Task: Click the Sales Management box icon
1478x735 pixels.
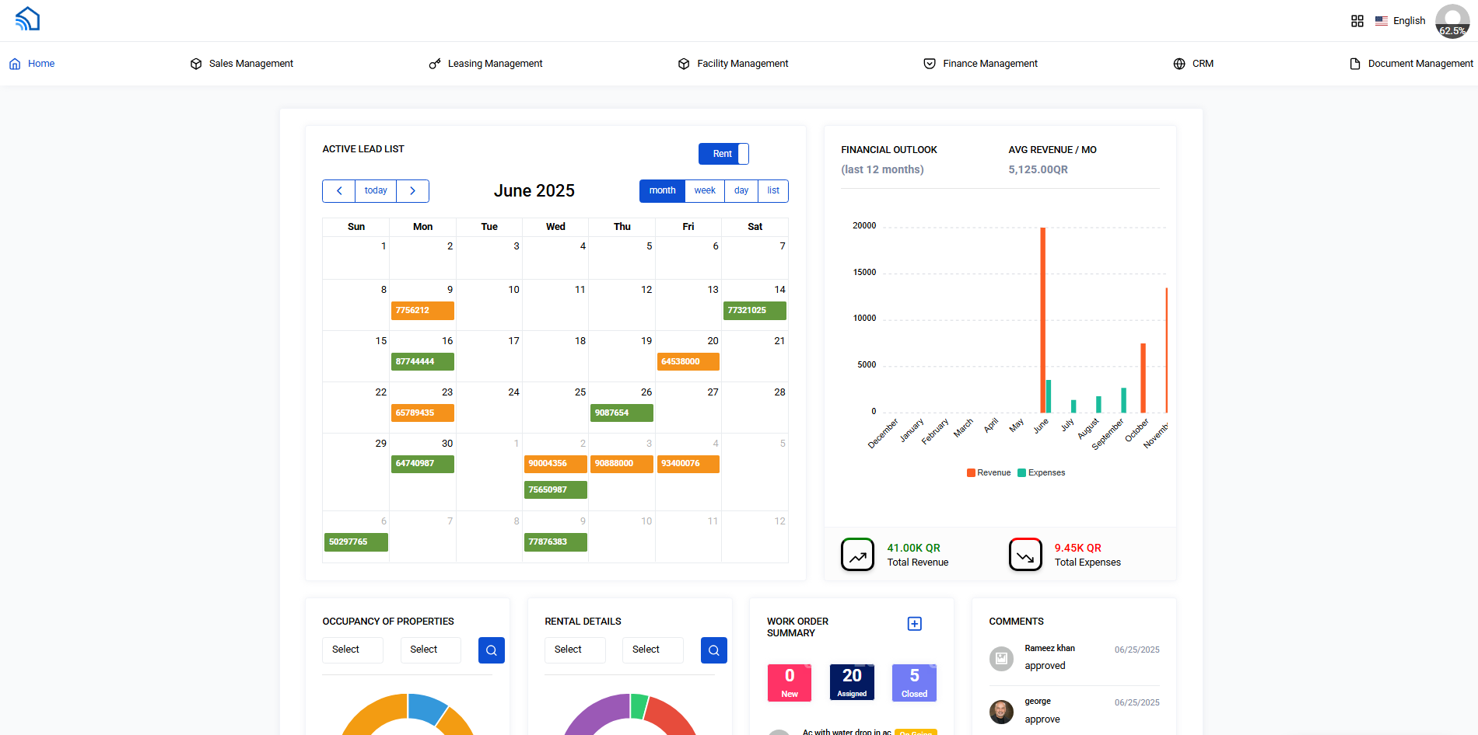Action: pyautogui.click(x=196, y=64)
